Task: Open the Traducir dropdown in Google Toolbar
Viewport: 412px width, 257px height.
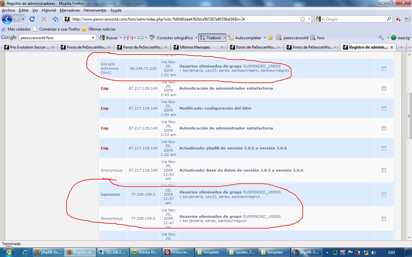Action: pos(224,38)
